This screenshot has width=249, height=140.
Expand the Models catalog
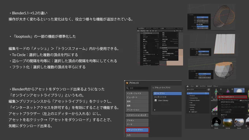[189, 107]
